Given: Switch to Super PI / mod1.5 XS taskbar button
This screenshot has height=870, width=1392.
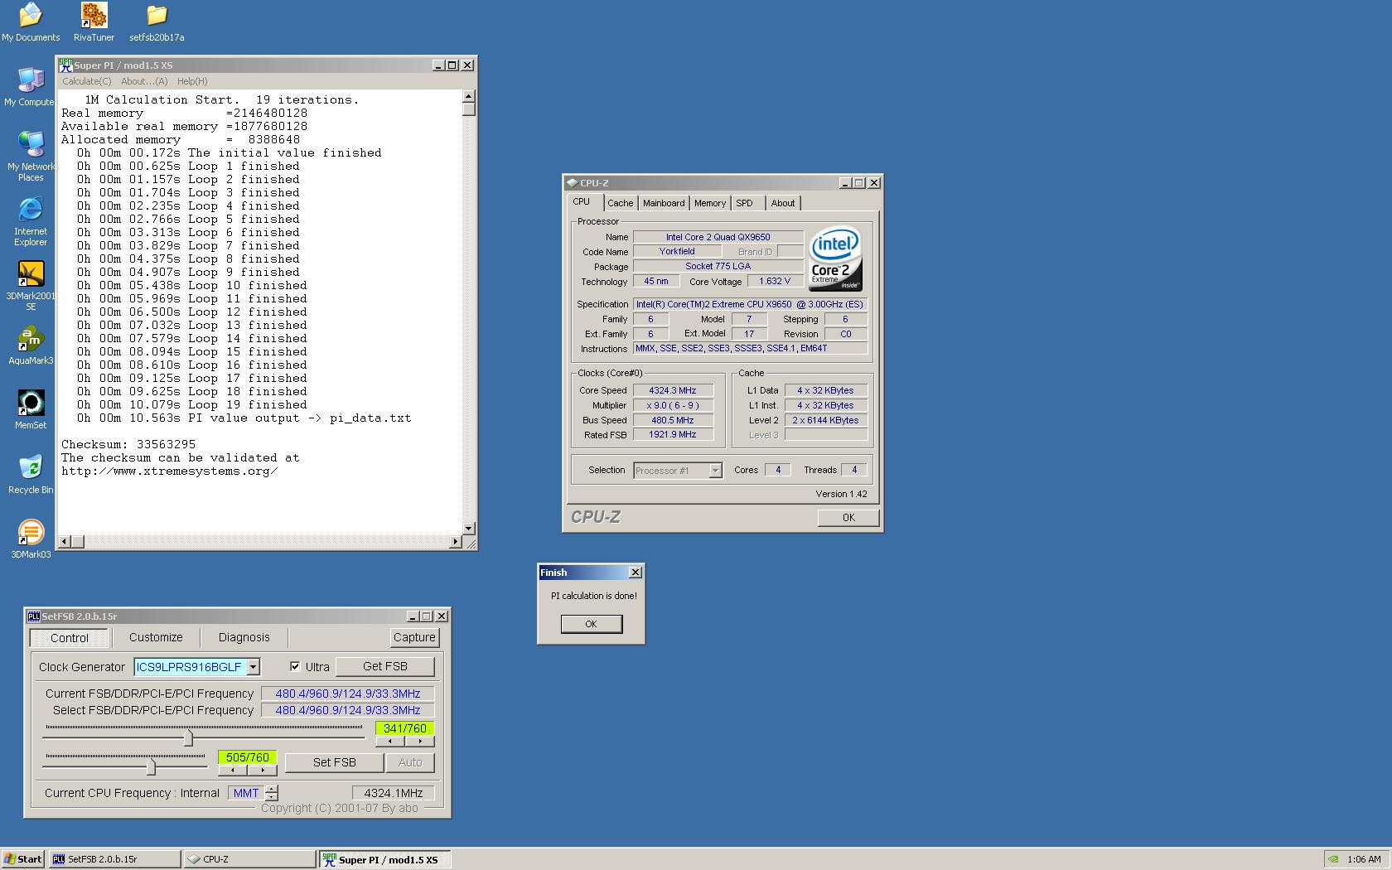Looking at the screenshot, I should pyautogui.click(x=385, y=859).
